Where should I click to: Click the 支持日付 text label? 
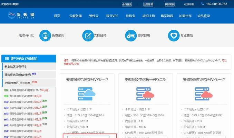pyautogui.click(x=100, y=35)
